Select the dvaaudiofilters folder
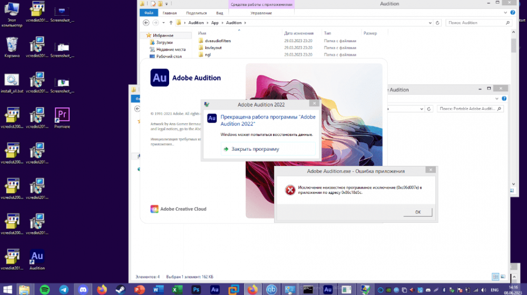Screen dimensions: 527x295 point(218,41)
